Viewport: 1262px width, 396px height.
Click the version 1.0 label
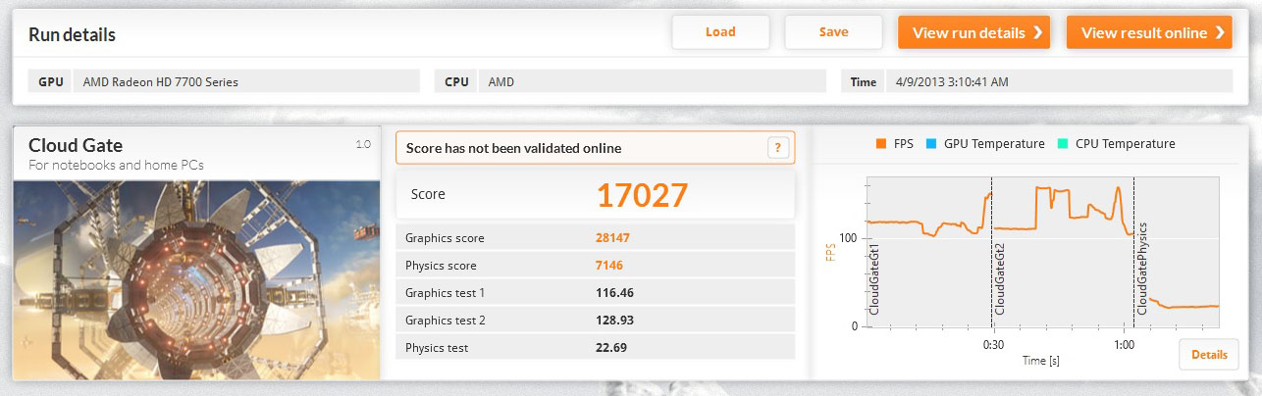pyautogui.click(x=362, y=144)
